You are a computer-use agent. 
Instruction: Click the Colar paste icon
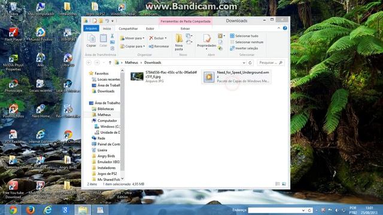(104, 39)
